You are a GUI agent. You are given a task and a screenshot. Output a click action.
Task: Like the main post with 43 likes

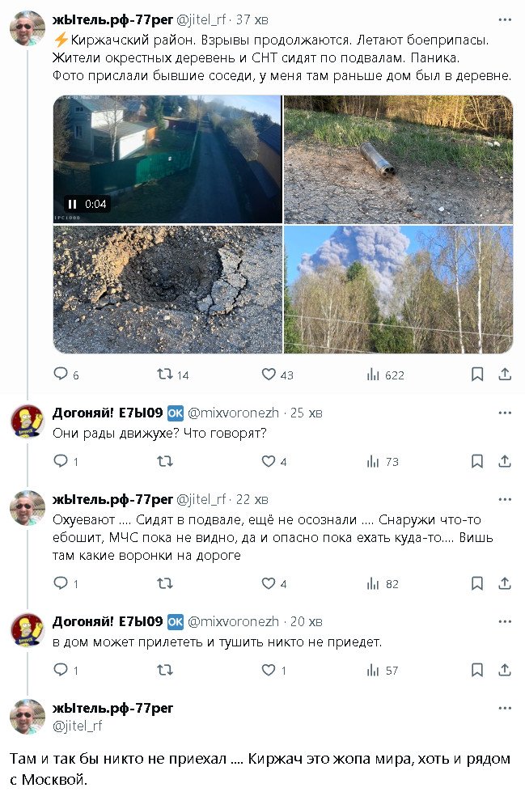(269, 375)
